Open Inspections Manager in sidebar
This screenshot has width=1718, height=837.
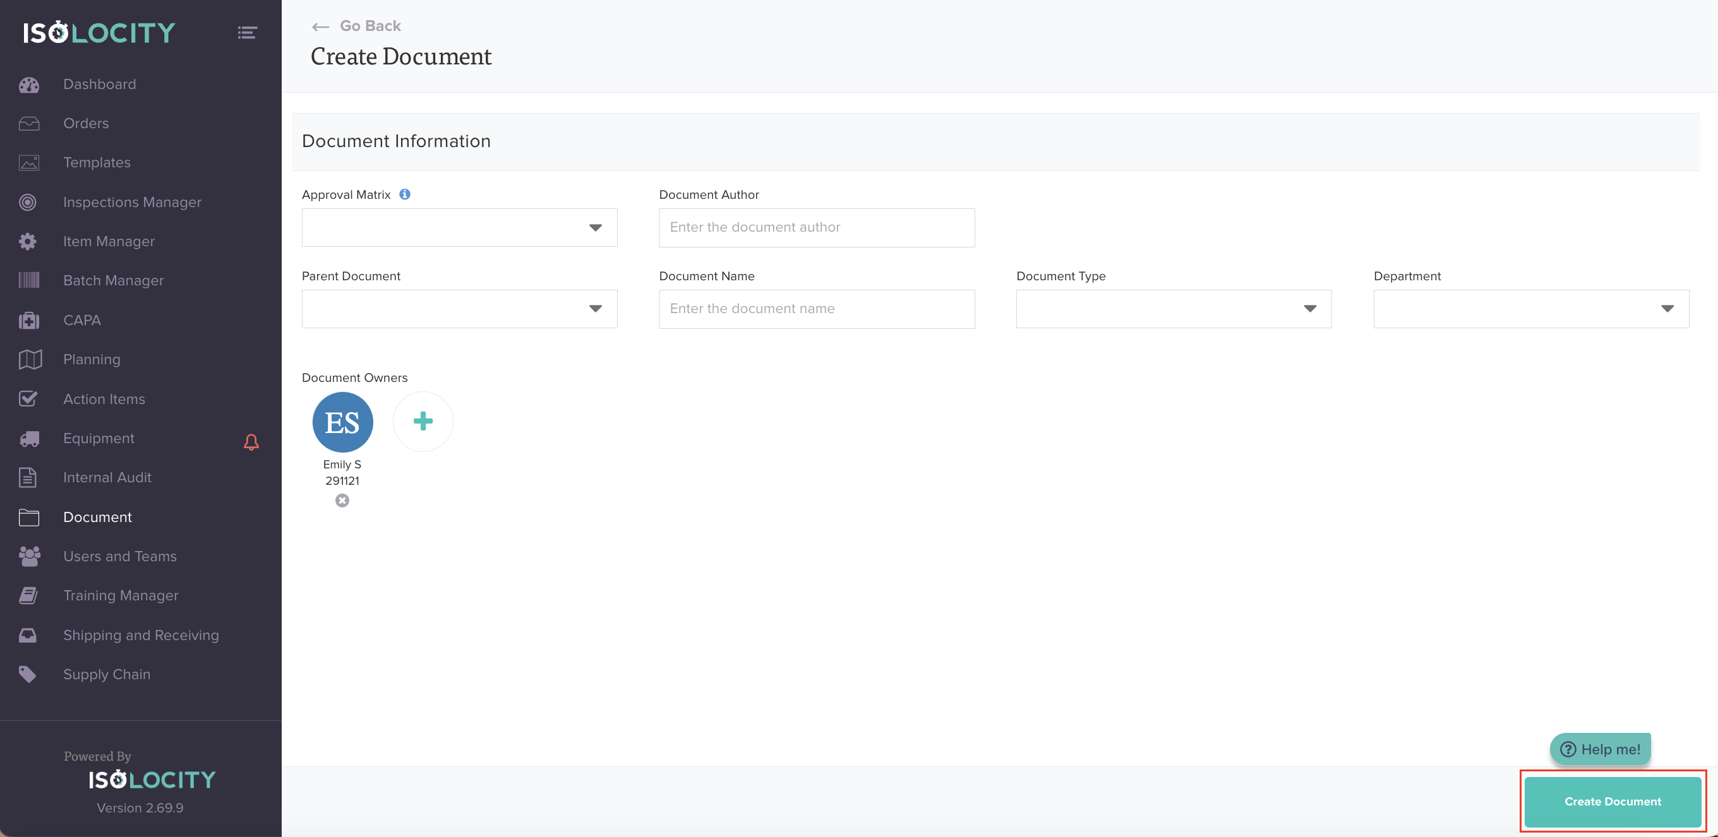pyautogui.click(x=132, y=203)
